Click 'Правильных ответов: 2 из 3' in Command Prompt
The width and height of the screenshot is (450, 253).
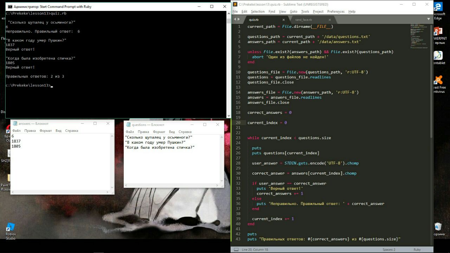pyautogui.click(x=35, y=76)
